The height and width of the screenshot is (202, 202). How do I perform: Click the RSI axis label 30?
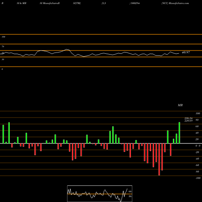3,59
